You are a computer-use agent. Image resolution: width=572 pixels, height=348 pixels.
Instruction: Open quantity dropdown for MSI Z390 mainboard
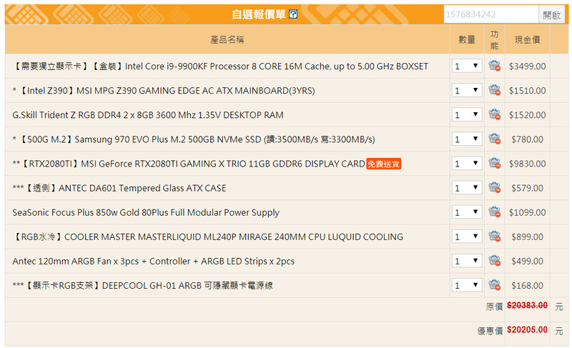[467, 90]
